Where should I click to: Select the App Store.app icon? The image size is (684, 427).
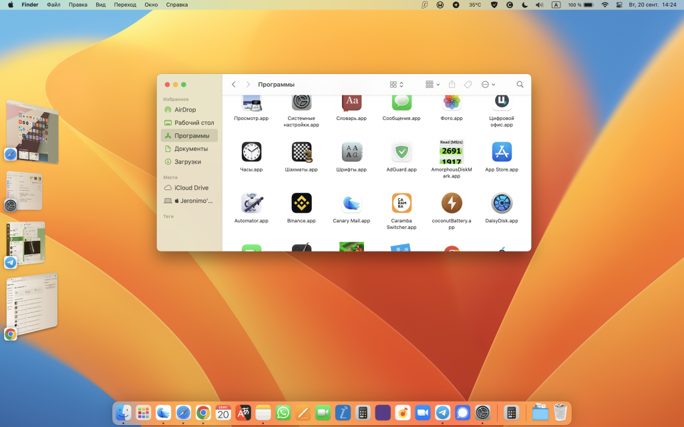[502, 152]
